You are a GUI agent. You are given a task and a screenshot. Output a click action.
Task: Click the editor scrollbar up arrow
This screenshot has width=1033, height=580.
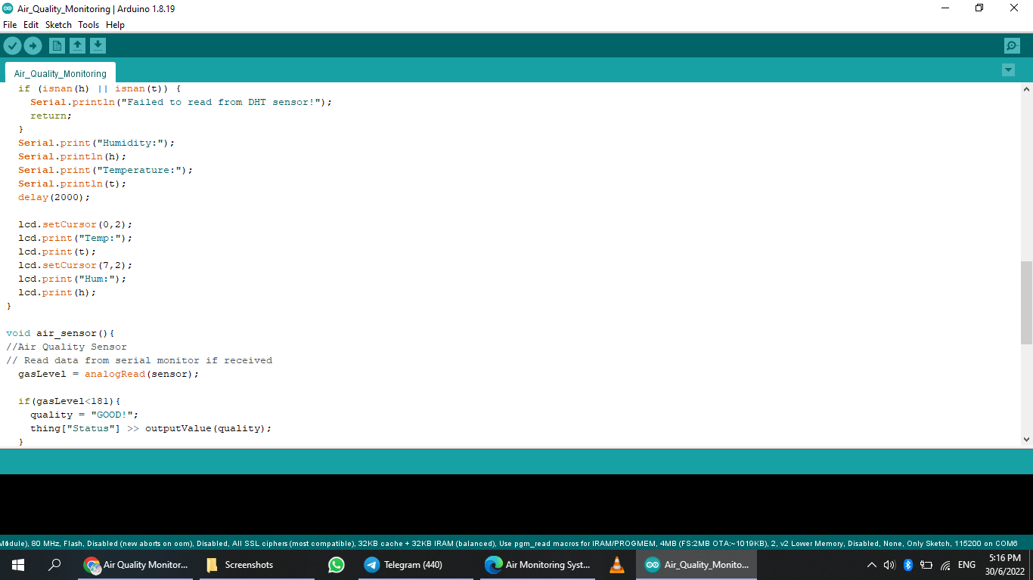click(1026, 89)
